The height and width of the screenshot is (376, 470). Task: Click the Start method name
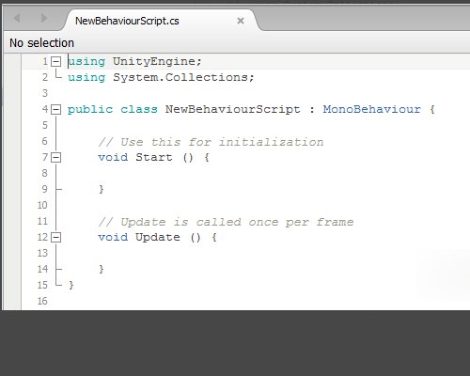[154, 157]
